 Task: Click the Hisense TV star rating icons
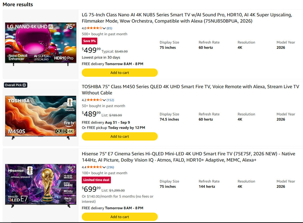pyautogui.click(x=94, y=167)
